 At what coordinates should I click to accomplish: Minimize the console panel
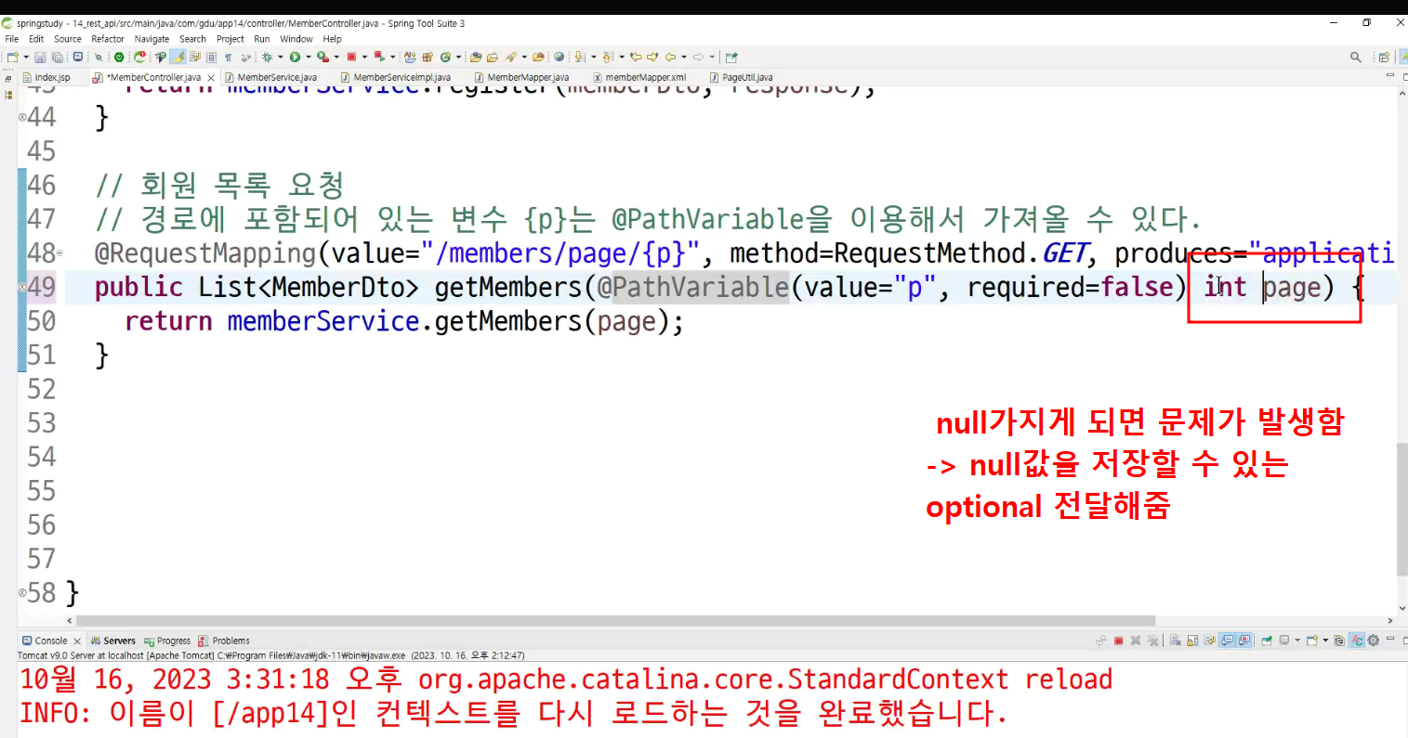coord(1390,640)
